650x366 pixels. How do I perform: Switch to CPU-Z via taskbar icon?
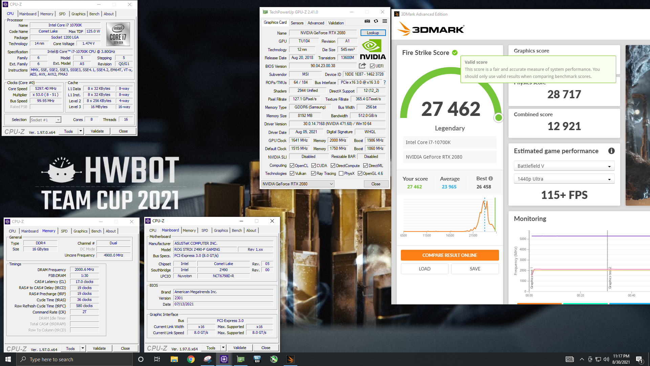pos(224,359)
